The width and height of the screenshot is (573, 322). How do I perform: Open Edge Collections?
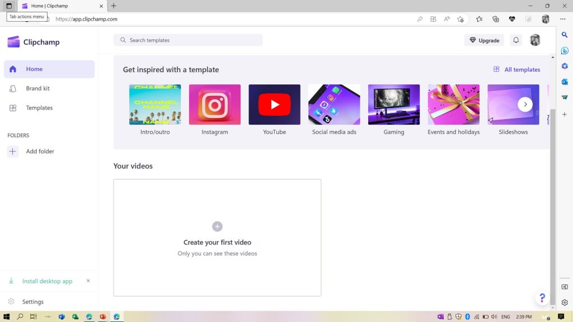point(496,19)
